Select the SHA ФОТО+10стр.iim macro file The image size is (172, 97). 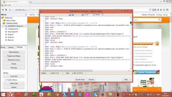coord(15,26)
